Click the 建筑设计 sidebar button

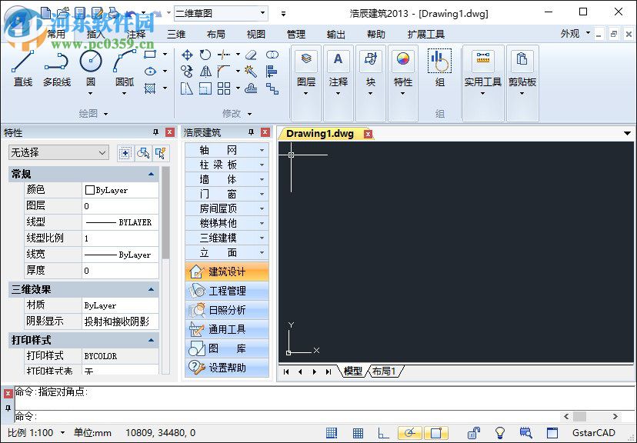[x=227, y=271]
